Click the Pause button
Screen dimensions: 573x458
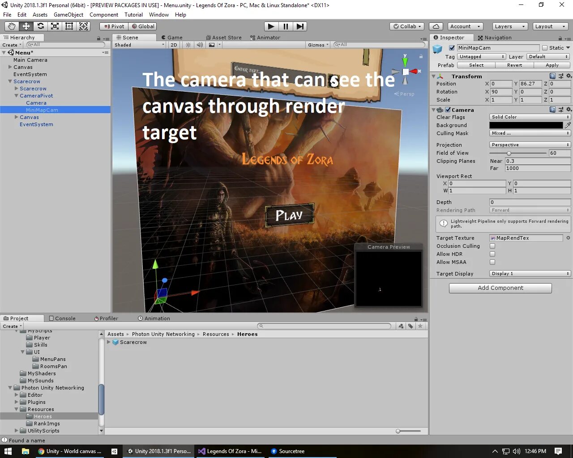286,26
